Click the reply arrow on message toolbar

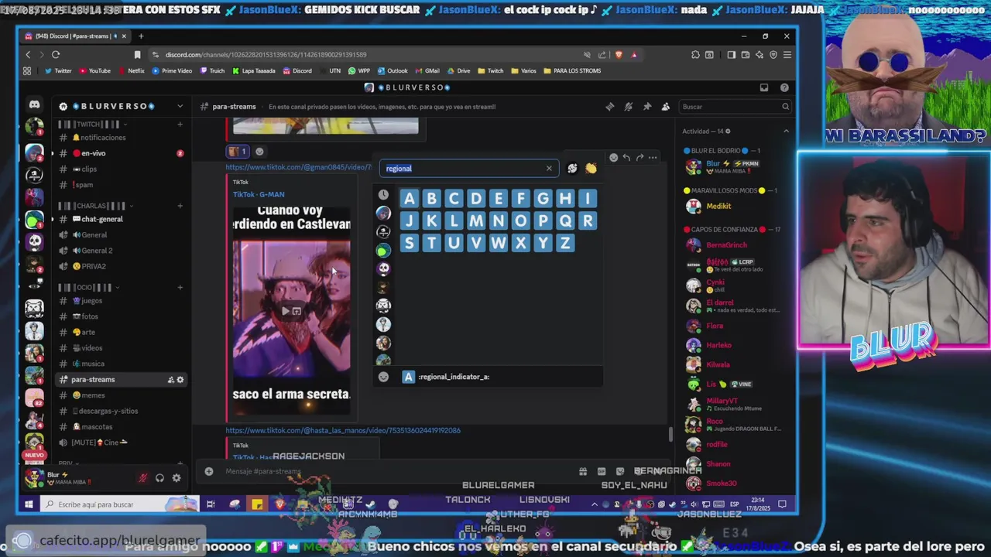coord(626,158)
